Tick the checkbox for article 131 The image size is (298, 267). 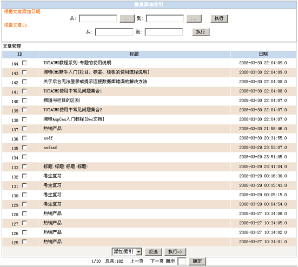(x=24, y=185)
